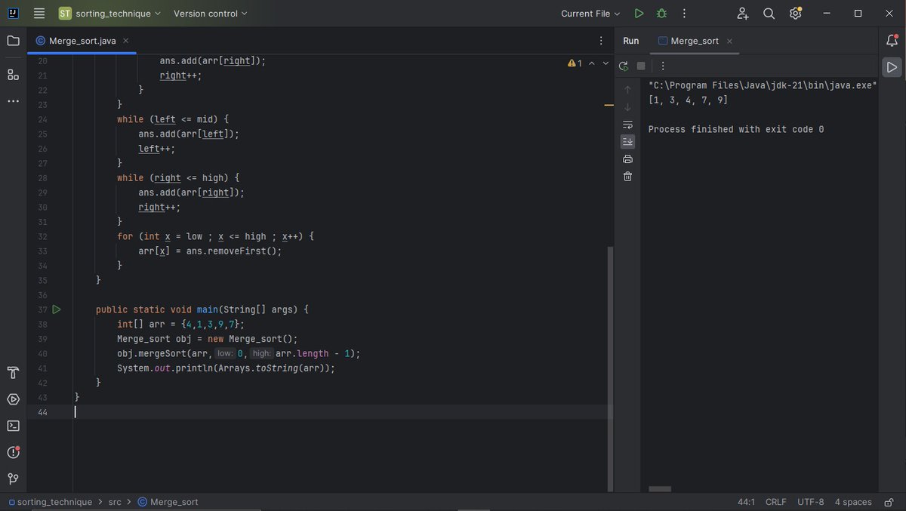Open the Build hammer tool window
This screenshot has height=511, width=906.
pyautogui.click(x=13, y=373)
